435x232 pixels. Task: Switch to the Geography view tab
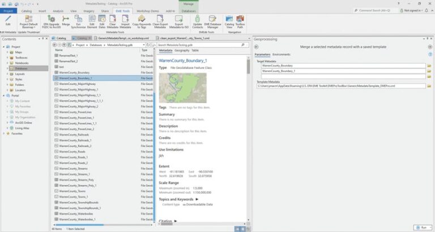[182, 51]
